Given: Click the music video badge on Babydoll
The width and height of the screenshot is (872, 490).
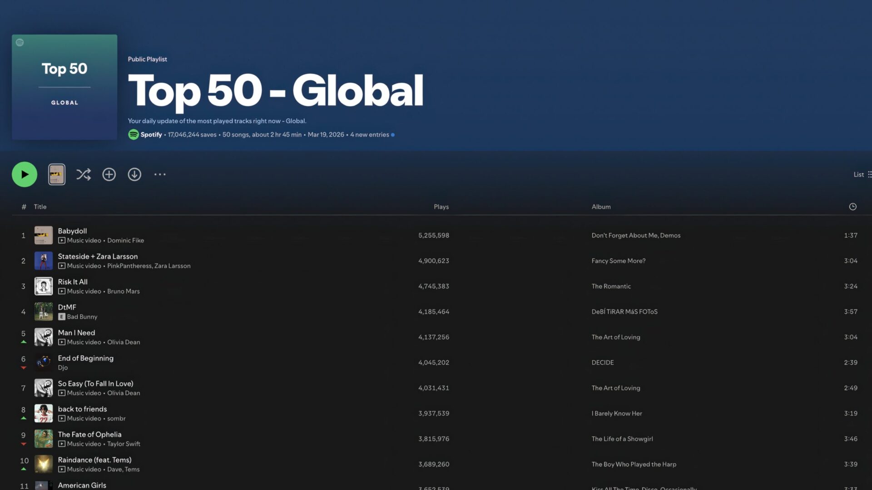Looking at the screenshot, I should (62, 240).
